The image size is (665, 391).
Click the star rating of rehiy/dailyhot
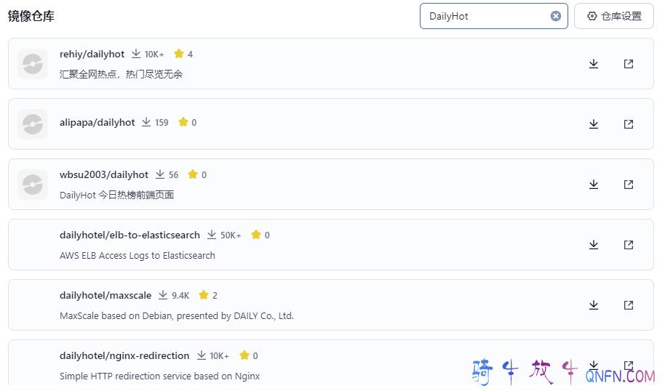[x=183, y=54]
